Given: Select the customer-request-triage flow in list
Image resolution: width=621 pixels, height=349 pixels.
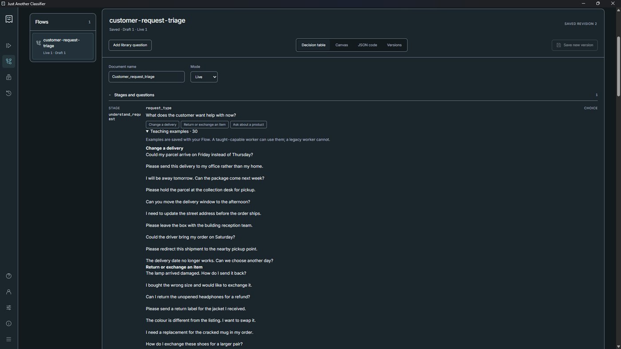Looking at the screenshot, I should (63, 46).
